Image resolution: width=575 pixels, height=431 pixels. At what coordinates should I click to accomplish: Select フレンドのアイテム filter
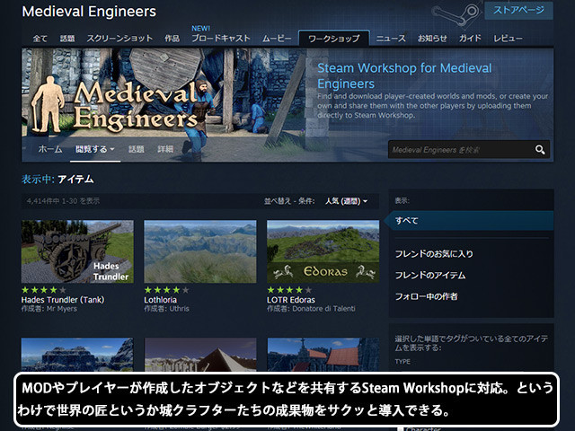point(430,276)
